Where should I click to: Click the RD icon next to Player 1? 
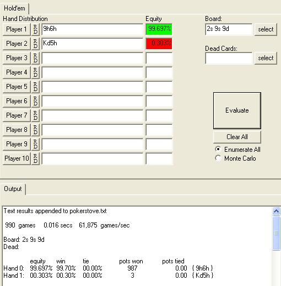click(35, 29)
